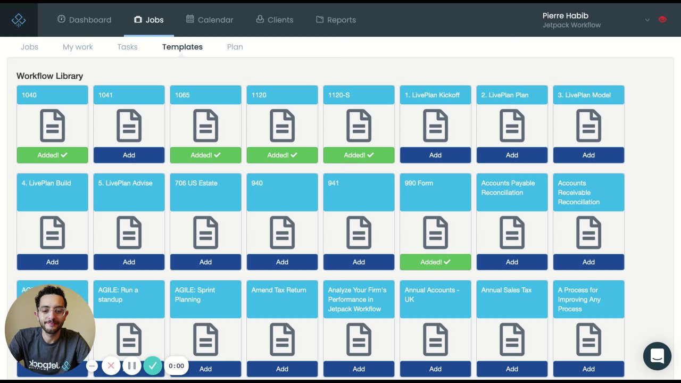Click Added! button under the 1120 template
The height and width of the screenshot is (383, 681).
coord(282,155)
